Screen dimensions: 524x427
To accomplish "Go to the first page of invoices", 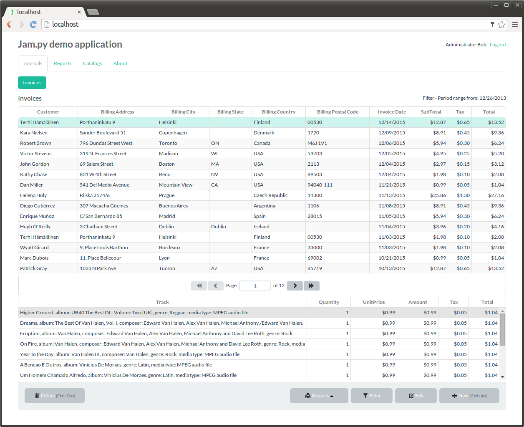I will point(199,286).
